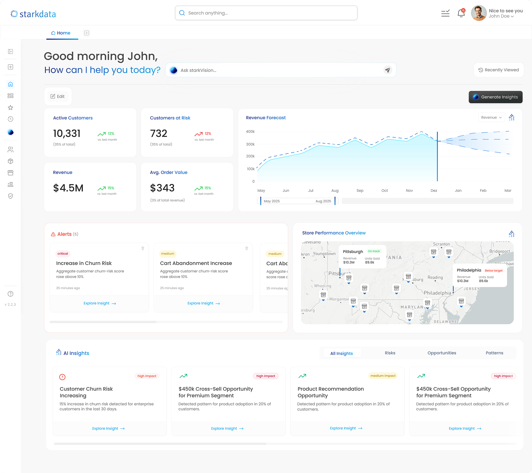Click the On track status for Pittsburgh
Screen dimensions: 532x473
tap(374, 251)
